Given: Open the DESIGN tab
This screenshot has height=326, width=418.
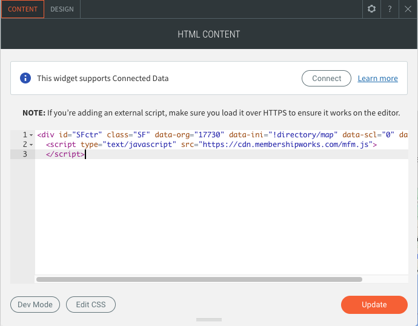Looking at the screenshot, I should click(62, 9).
